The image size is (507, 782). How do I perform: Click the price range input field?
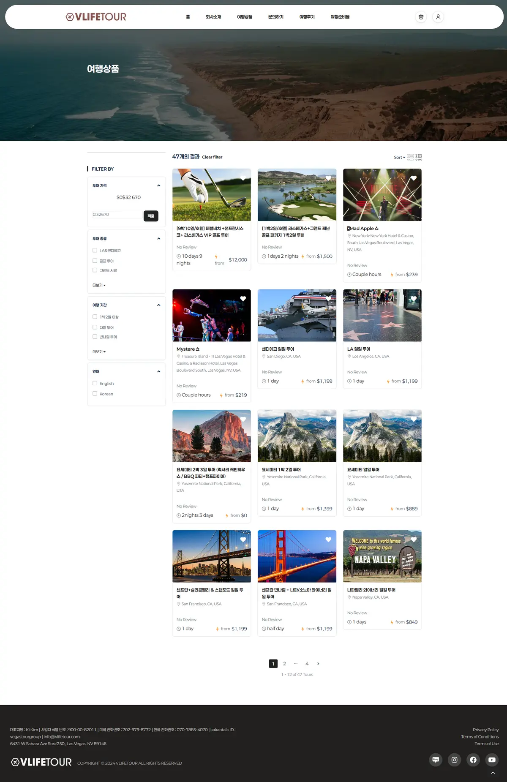[117, 215]
